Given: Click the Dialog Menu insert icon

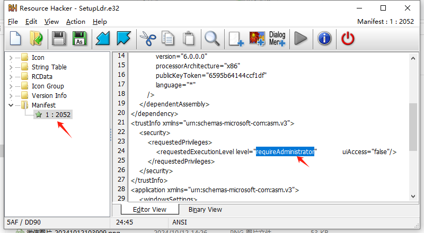Looking at the screenshot, I should (x=277, y=38).
